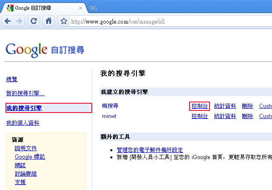Click the iGoogle 開發人員小工具 bullet text
This screenshot has width=272, height=190.
pos(194,157)
